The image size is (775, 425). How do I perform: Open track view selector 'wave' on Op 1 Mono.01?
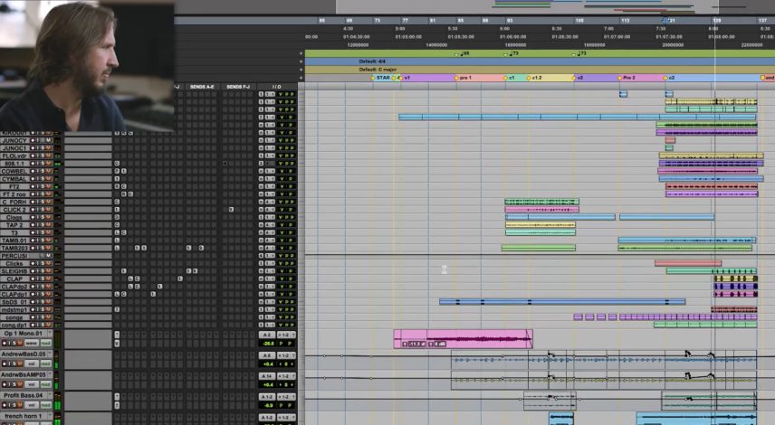[31, 344]
